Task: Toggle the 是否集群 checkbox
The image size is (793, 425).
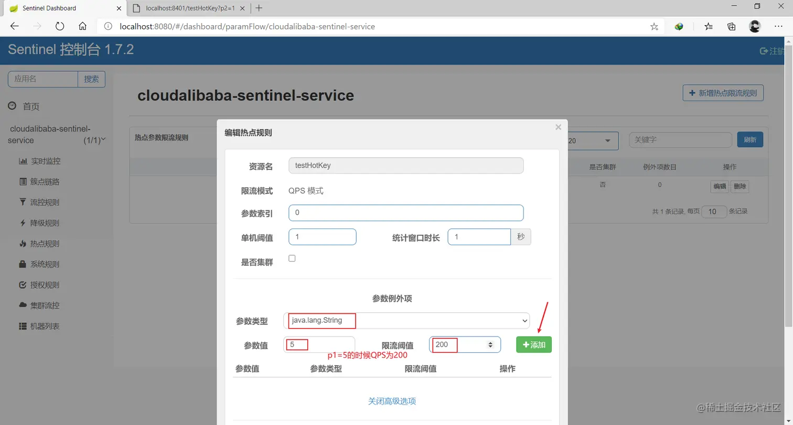Action: pos(292,258)
